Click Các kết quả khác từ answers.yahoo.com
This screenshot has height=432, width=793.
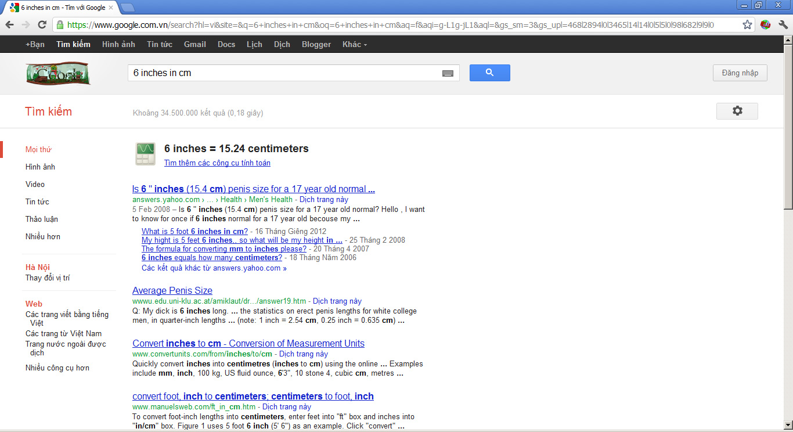(x=214, y=268)
